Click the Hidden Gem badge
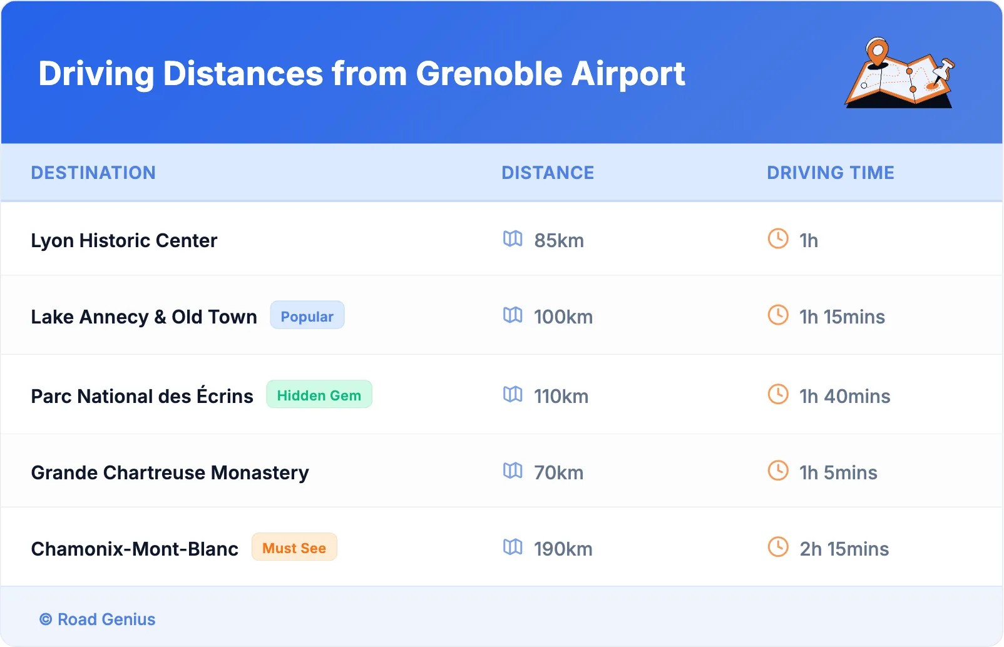The height and width of the screenshot is (647, 1004). [319, 395]
